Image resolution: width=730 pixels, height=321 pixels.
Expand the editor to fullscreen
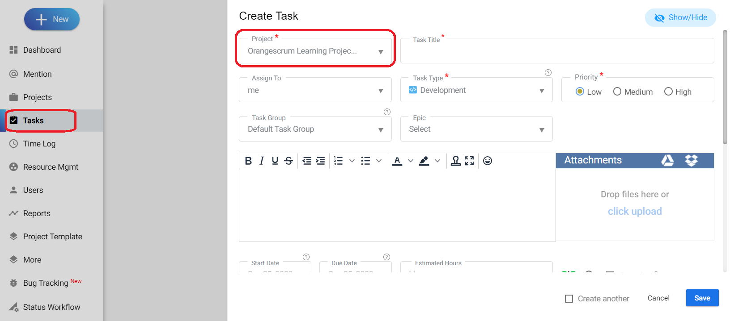469,161
